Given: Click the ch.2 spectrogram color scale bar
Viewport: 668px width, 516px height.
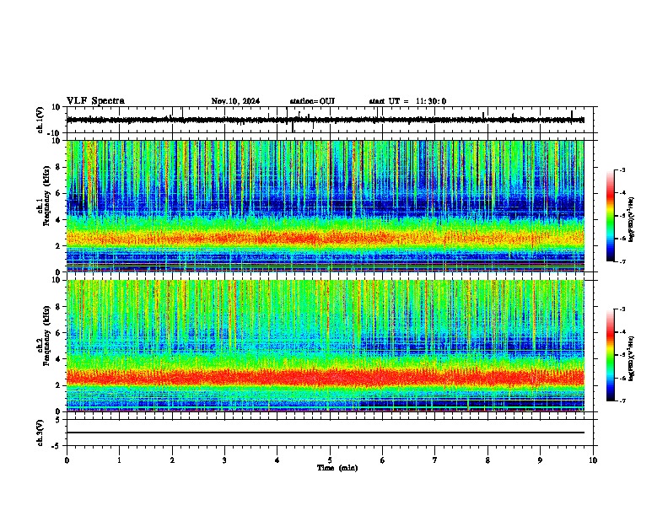Looking at the screenshot, I should coord(611,355).
